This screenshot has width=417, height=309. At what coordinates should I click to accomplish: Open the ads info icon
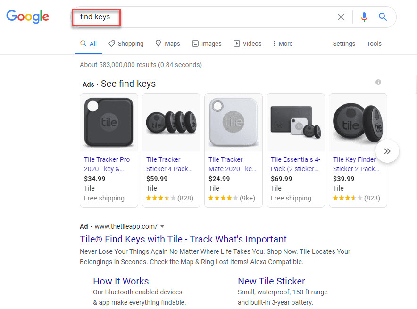(x=378, y=82)
